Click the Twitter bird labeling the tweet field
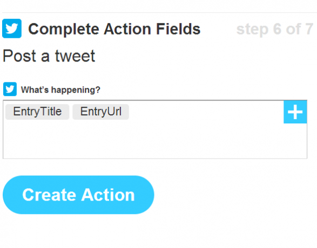 click(10, 89)
